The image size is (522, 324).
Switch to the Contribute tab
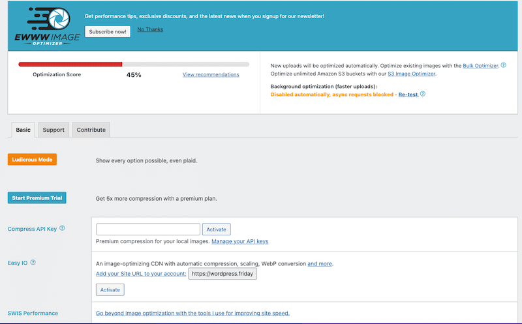pyautogui.click(x=91, y=130)
